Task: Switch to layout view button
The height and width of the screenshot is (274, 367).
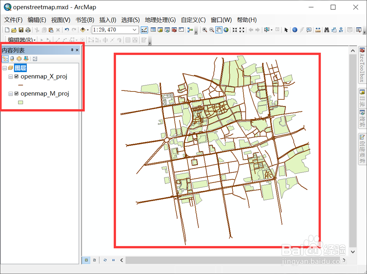Action: click(95, 260)
